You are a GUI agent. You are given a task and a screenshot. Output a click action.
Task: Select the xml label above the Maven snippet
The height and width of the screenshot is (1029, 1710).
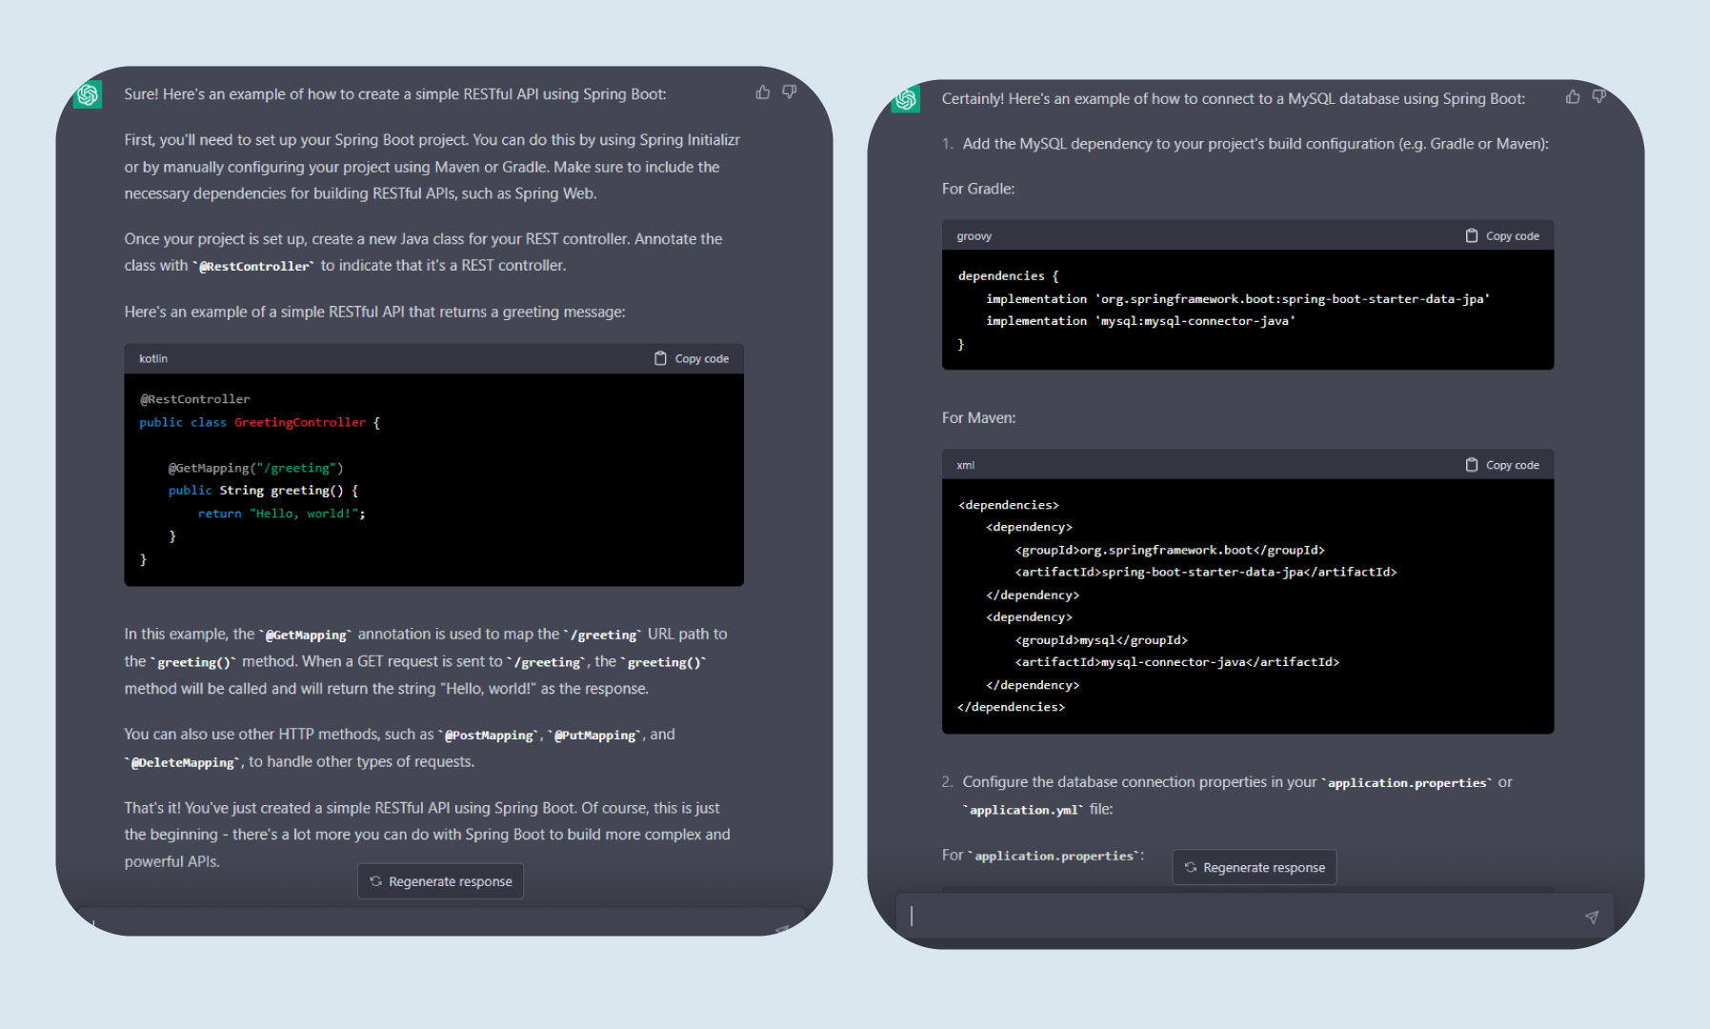coord(965,464)
